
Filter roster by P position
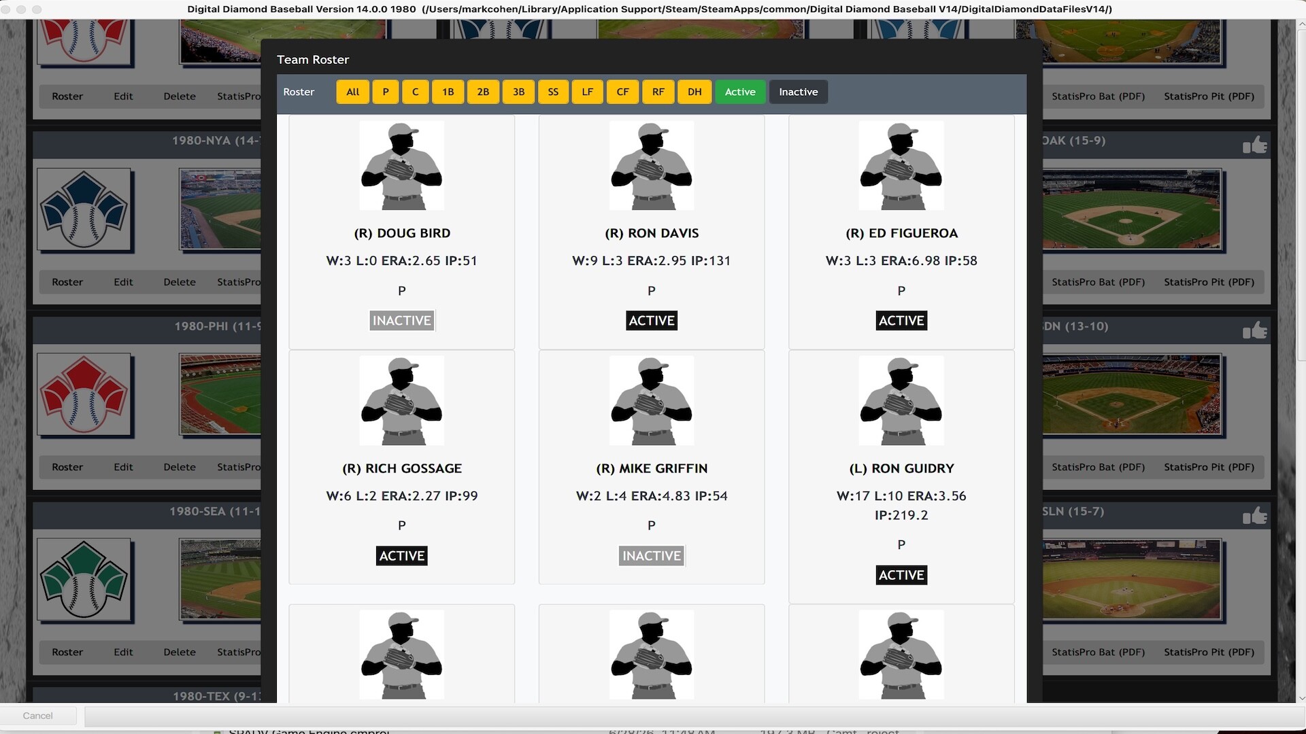(386, 92)
